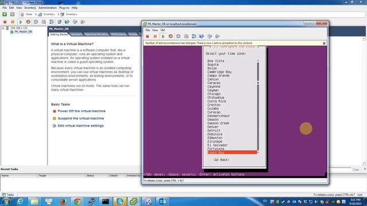Image resolution: width=367 pixels, height=206 pixels.
Task: Select Chicago in the time zone list
Action: tap(214, 94)
